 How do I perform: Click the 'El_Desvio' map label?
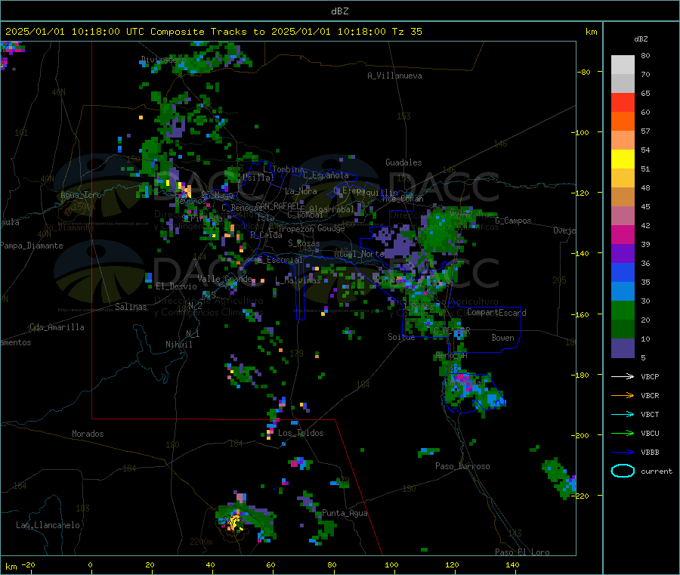pos(176,286)
